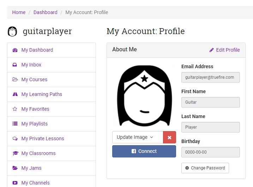
Task: Click the My Courses folder icon
Action: tap(15, 80)
